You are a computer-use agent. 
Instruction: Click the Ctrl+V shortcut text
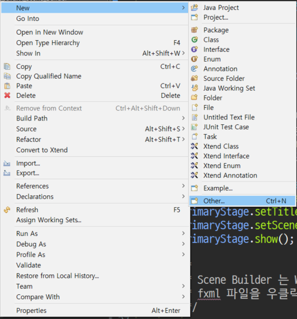[x=170, y=86]
